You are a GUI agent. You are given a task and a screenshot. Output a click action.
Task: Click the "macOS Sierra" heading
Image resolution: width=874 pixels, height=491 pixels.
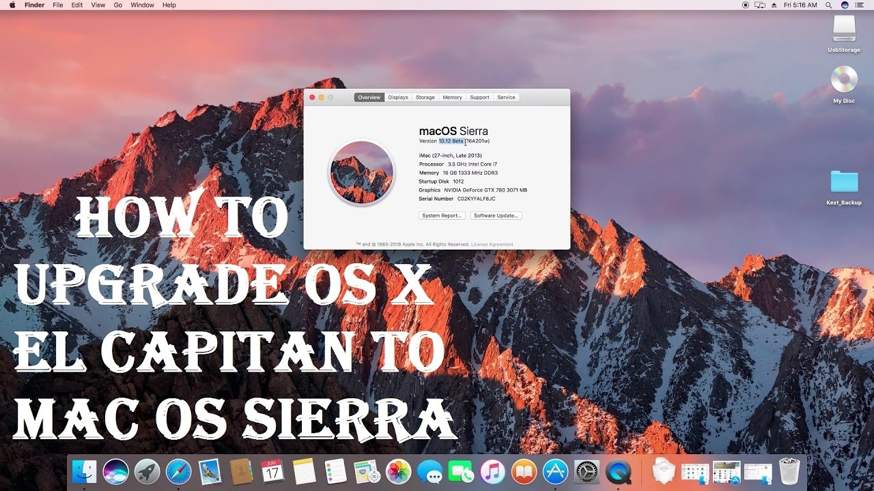click(453, 131)
